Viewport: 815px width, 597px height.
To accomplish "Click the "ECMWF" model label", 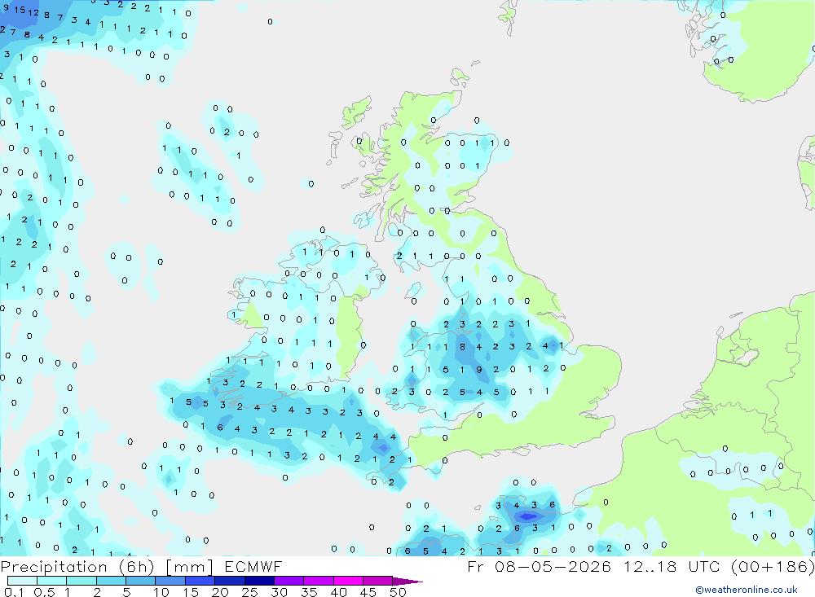I will 253,566.
